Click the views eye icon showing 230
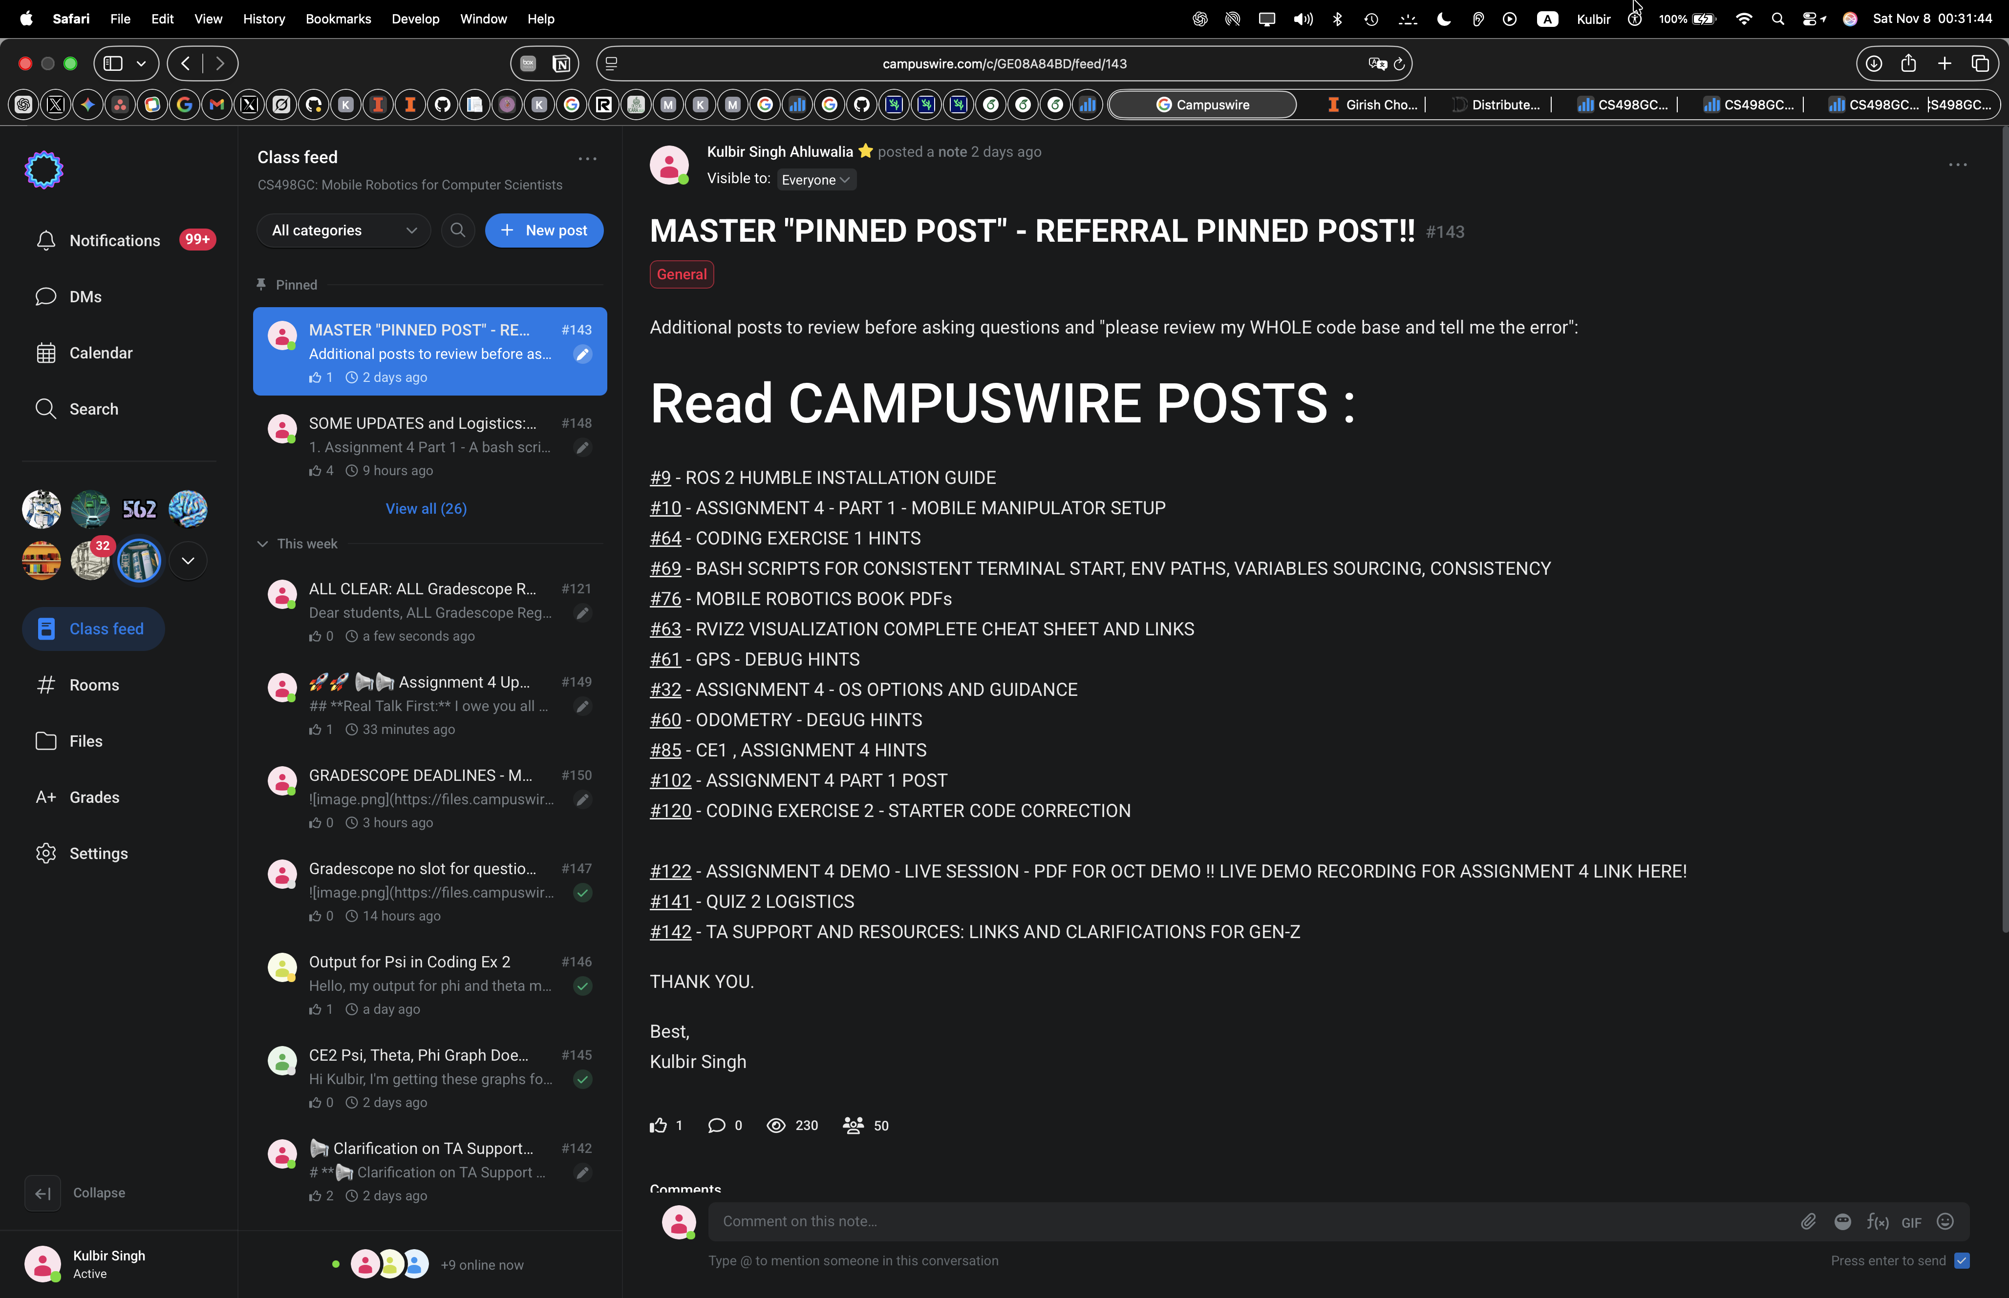 (x=776, y=1125)
